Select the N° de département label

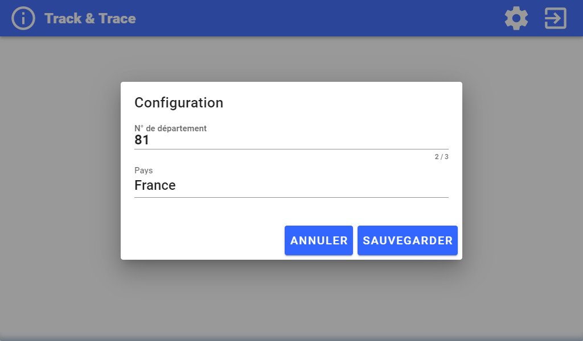tap(170, 128)
